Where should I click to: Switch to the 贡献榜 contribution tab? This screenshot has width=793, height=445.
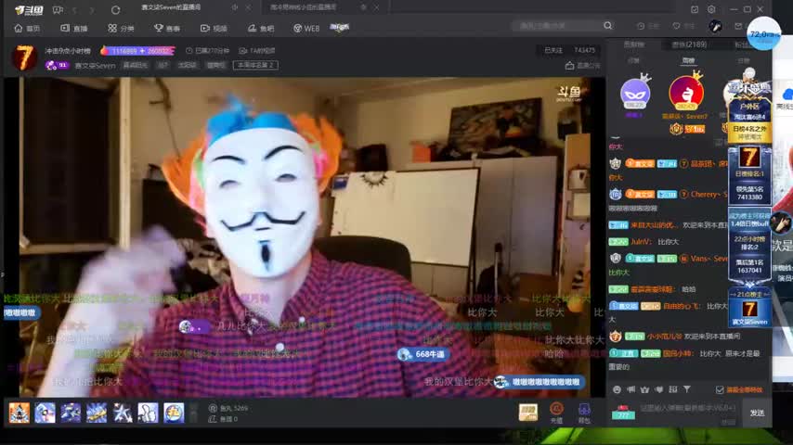click(633, 44)
